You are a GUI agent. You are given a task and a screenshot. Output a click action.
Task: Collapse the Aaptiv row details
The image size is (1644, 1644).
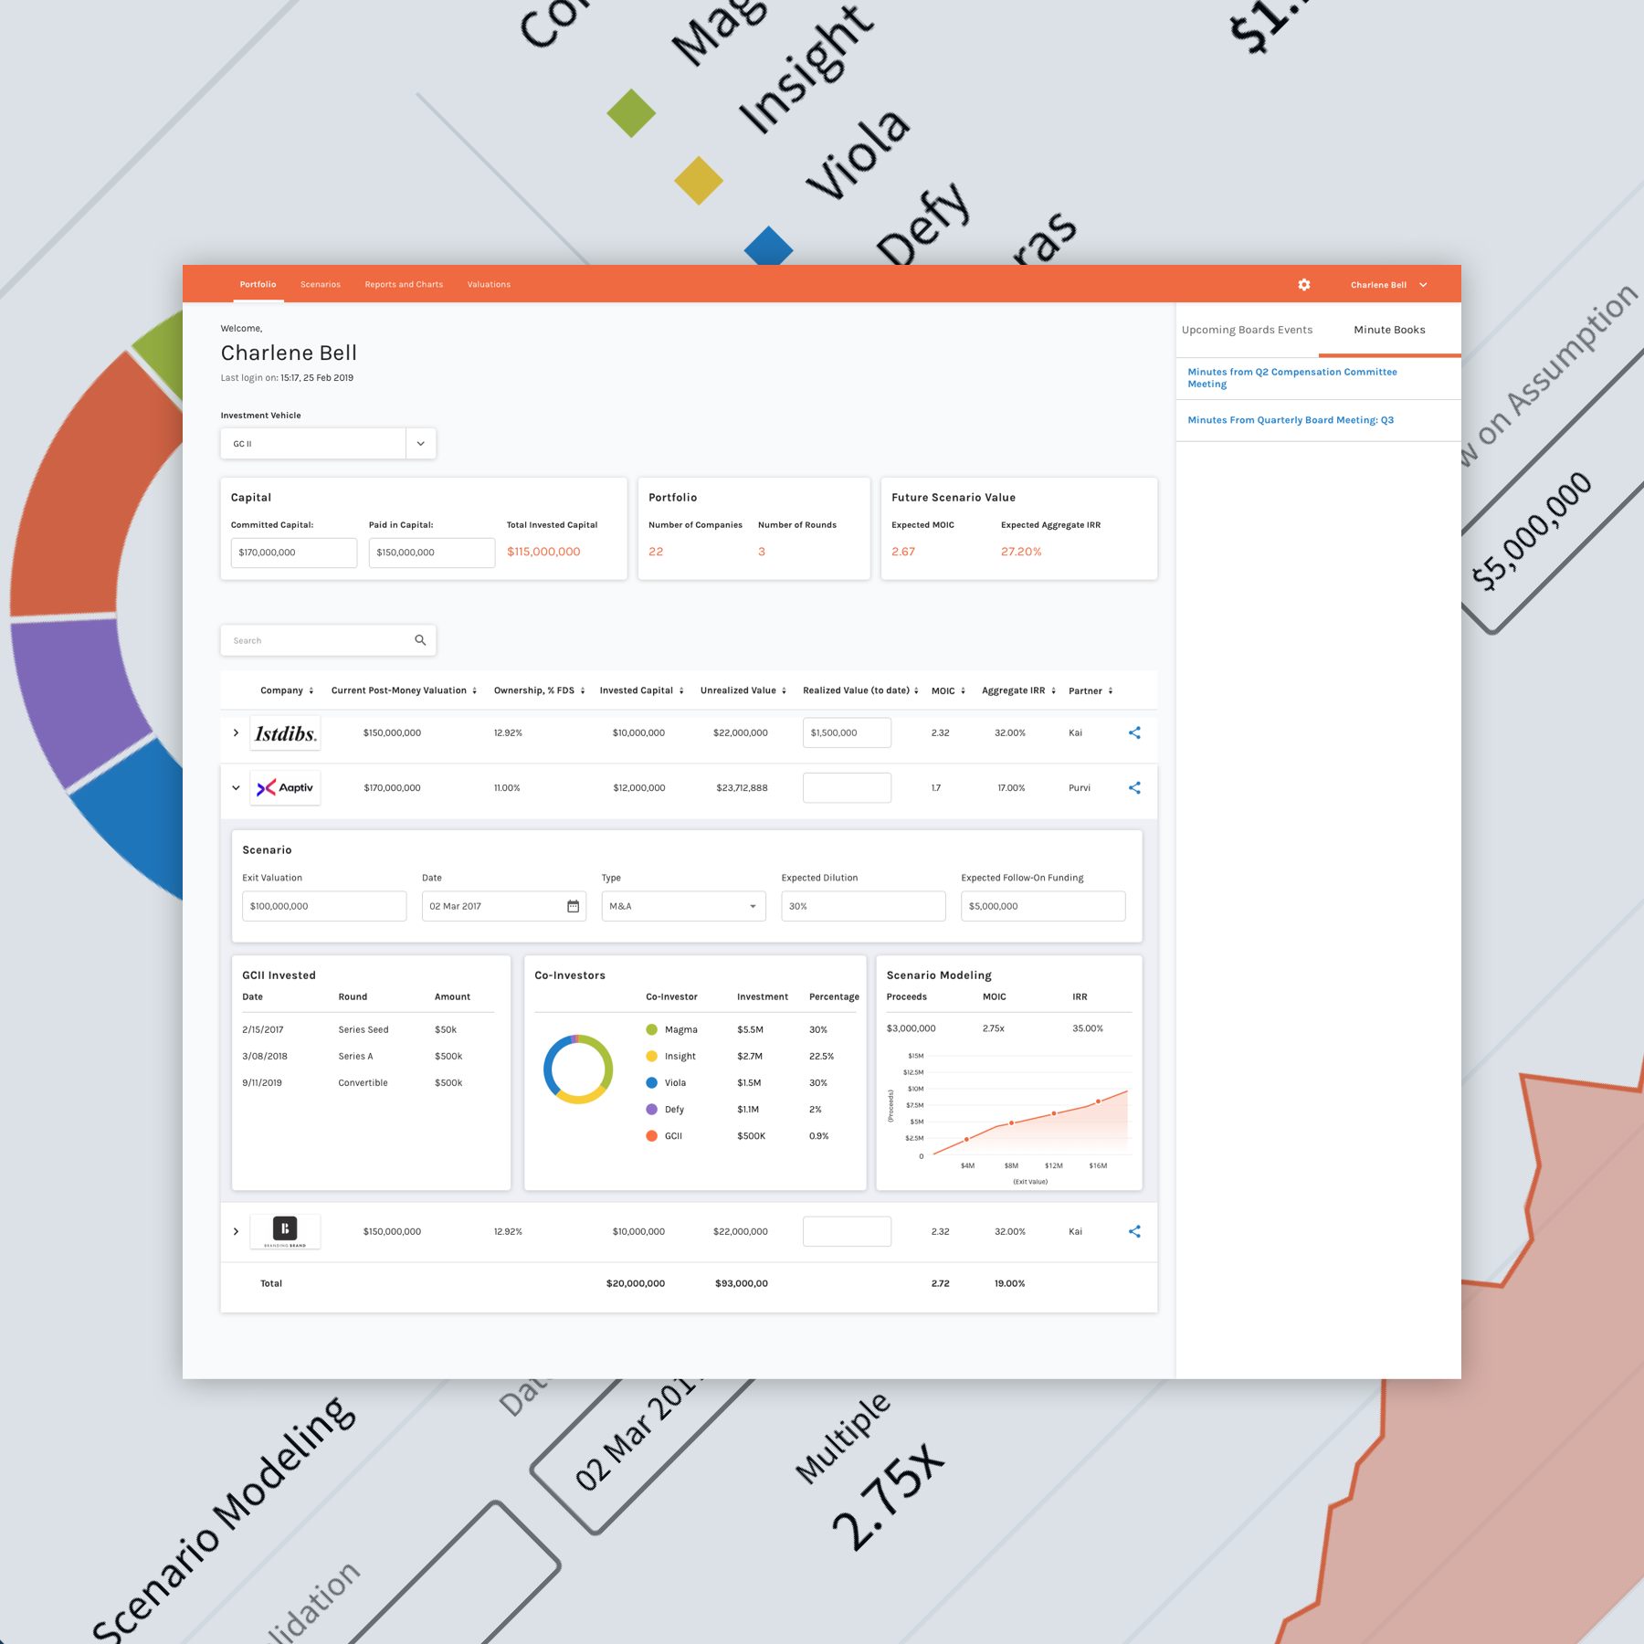[x=236, y=787]
